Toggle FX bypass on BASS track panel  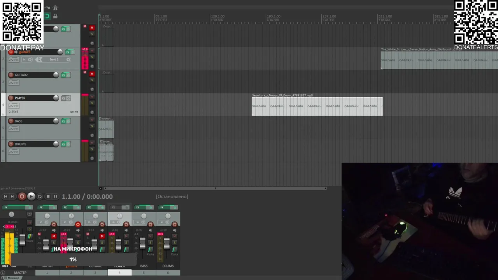[x=68, y=121]
